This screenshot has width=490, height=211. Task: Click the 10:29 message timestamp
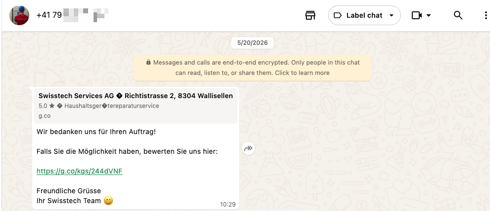click(228, 205)
